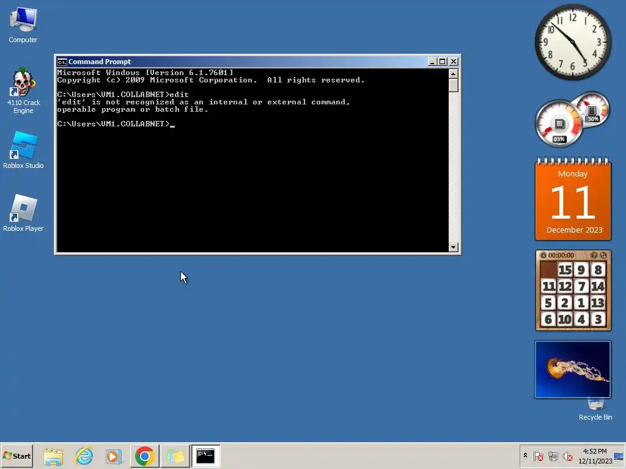
Task: Click puzzle tile 7
Action: pyautogui.click(x=581, y=286)
